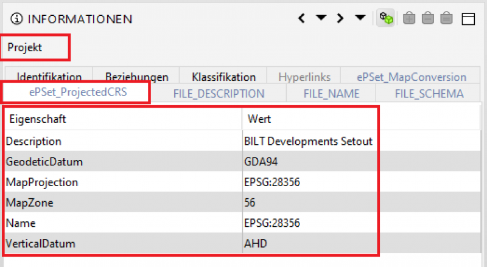Select the FILE_DESCRIPTION tab
This screenshot has height=267, width=487.
219,94
